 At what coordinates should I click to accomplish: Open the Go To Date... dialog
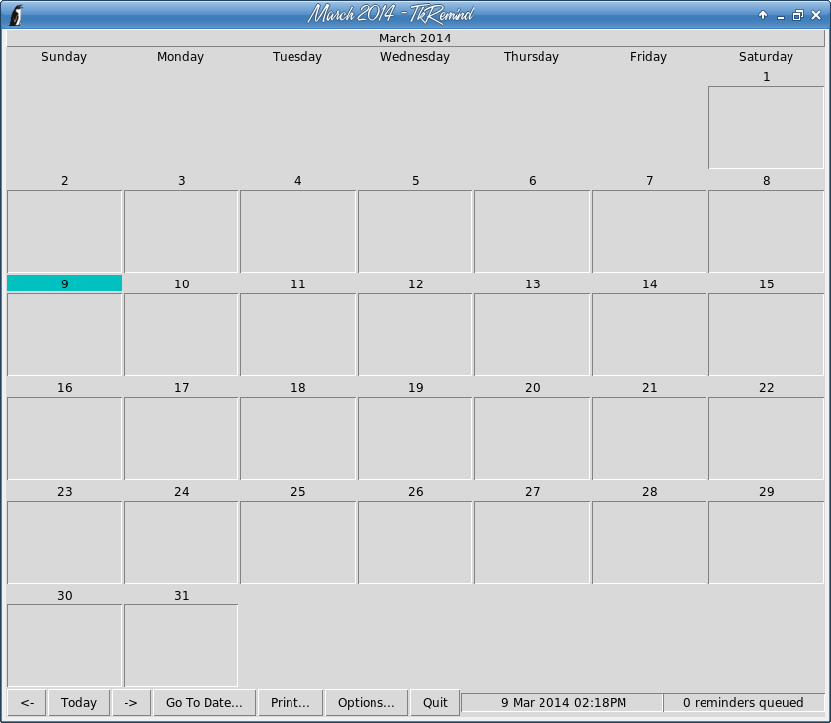(204, 703)
